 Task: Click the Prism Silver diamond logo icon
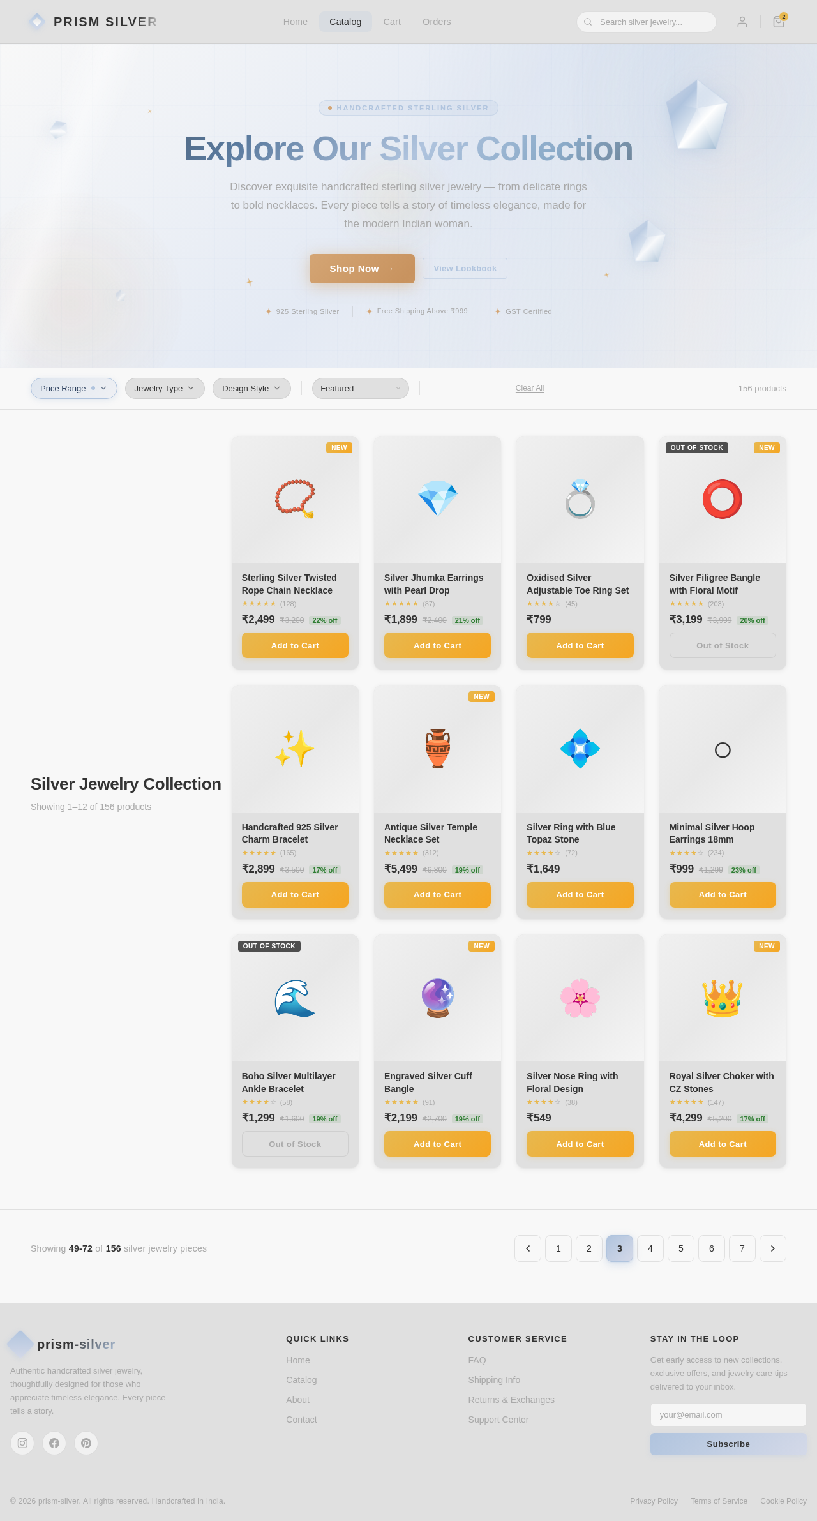tap(37, 22)
